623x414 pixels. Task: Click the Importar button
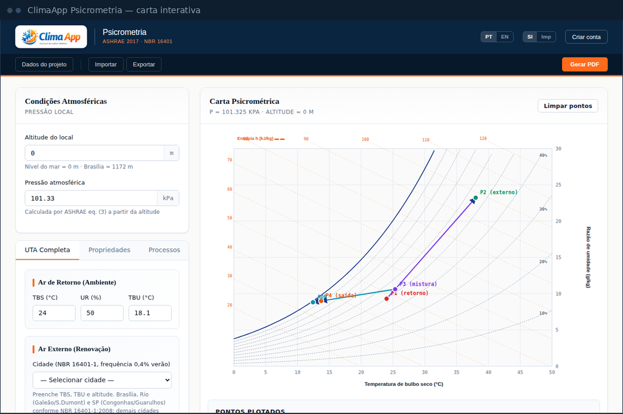point(106,65)
